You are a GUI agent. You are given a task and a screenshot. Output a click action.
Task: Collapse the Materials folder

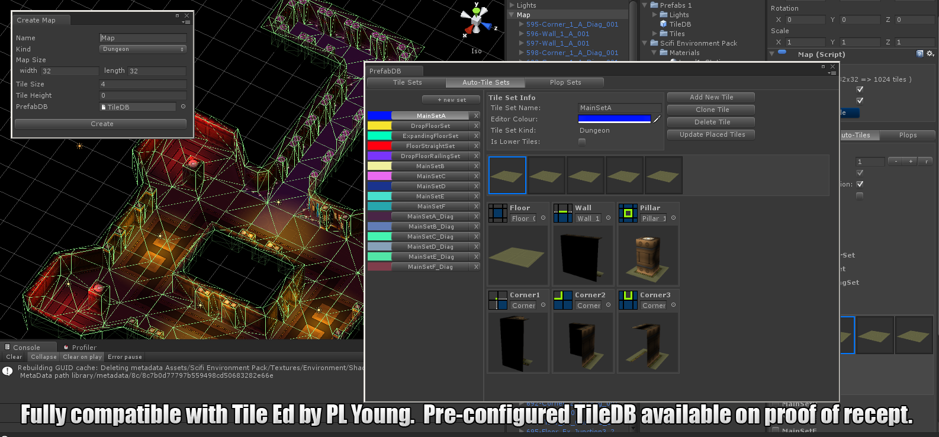654,53
